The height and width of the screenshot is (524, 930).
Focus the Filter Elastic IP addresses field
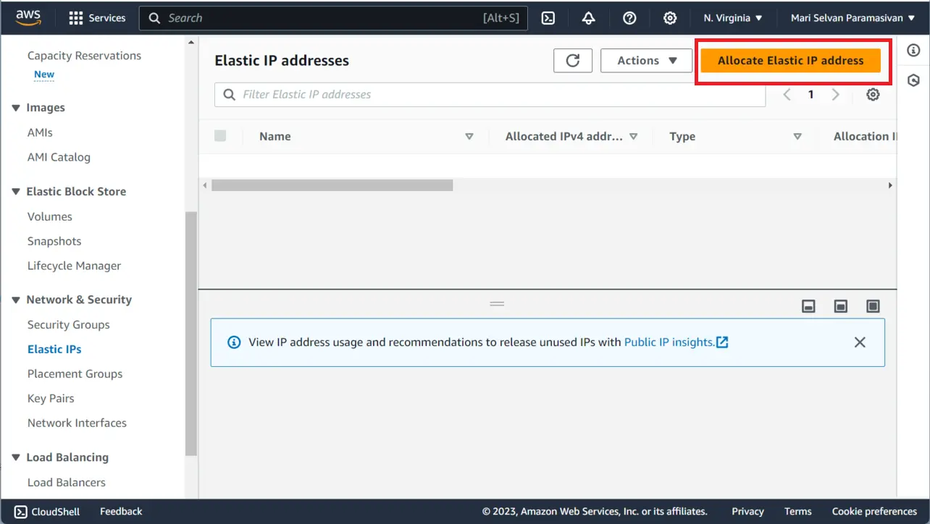pyautogui.click(x=490, y=95)
